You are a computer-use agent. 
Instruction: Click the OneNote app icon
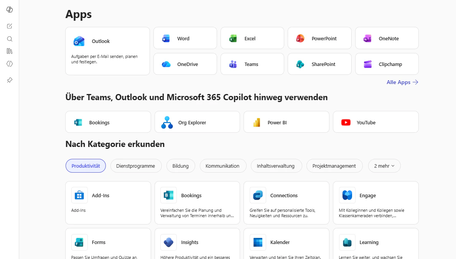[367, 38]
